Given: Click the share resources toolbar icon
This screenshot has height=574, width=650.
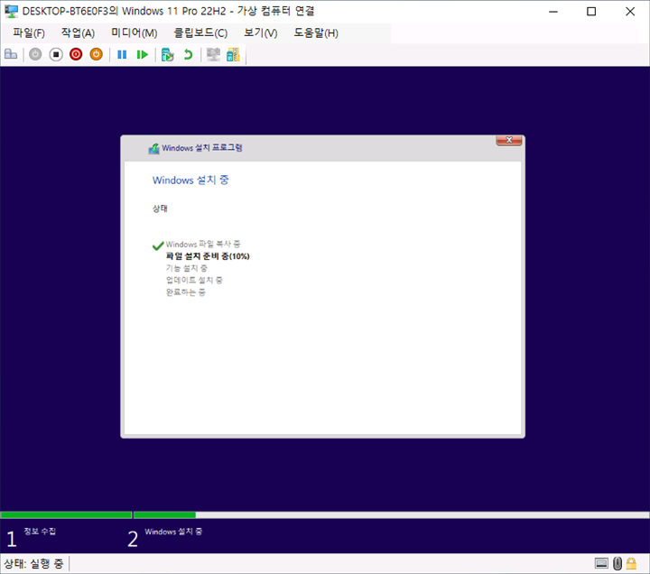Looking at the screenshot, I should point(234,54).
